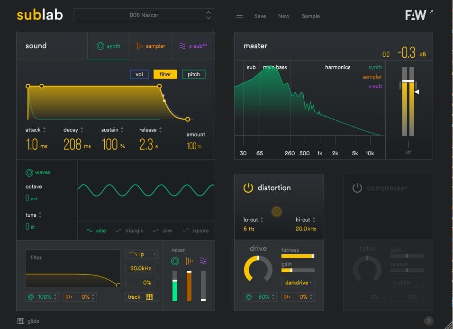Click the 20.0kHz filter cutoff field
This screenshot has width=453, height=329.
tap(142, 268)
